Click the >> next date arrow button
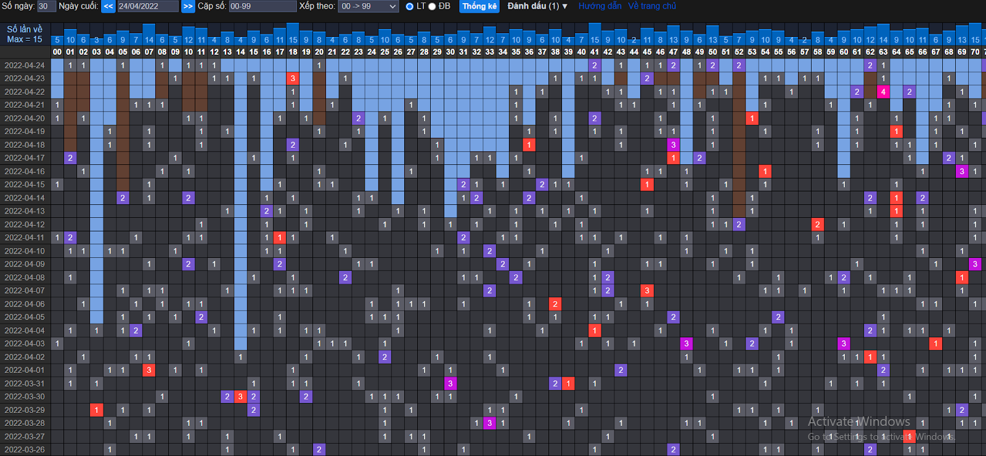This screenshot has width=986, height=456. point(188,6)
